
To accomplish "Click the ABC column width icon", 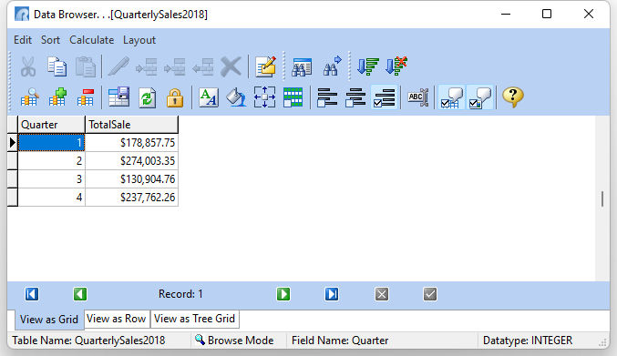I will 417,97.
